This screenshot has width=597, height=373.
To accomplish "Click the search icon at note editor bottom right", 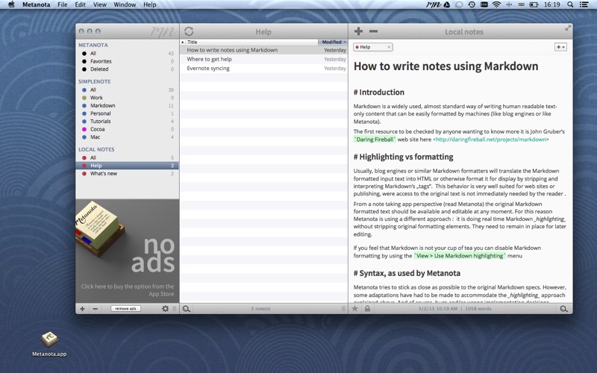I will pyautogui.click(x=564, y=309).
